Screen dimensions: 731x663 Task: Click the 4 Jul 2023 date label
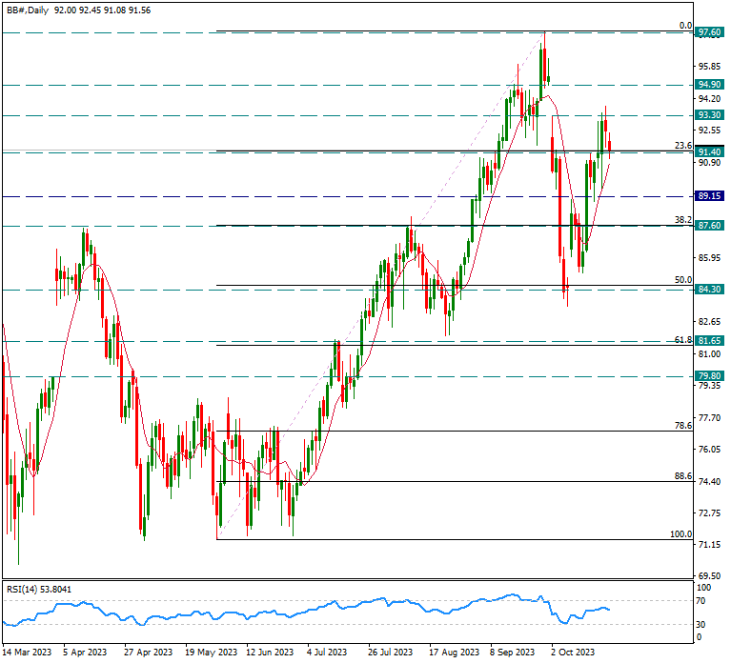(327, 652)
